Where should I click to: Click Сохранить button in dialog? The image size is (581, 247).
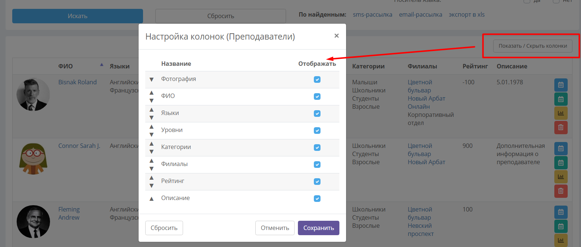(x=319, y=228)
